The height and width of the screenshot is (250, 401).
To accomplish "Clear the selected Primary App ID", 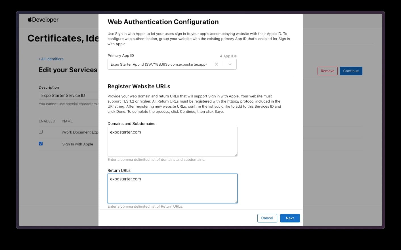I will click(217, 64).
